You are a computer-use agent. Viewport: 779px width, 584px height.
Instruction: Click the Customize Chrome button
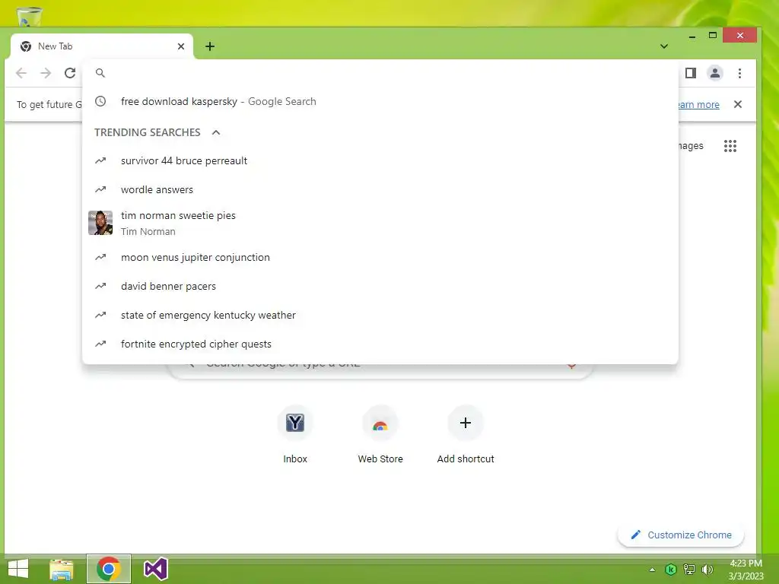tap(681, 535)
